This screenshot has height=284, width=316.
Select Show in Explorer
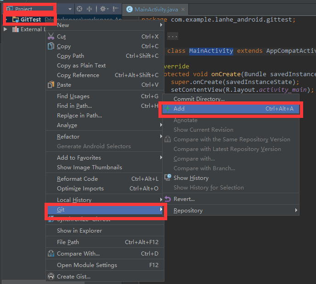click(x=105, y=231)
